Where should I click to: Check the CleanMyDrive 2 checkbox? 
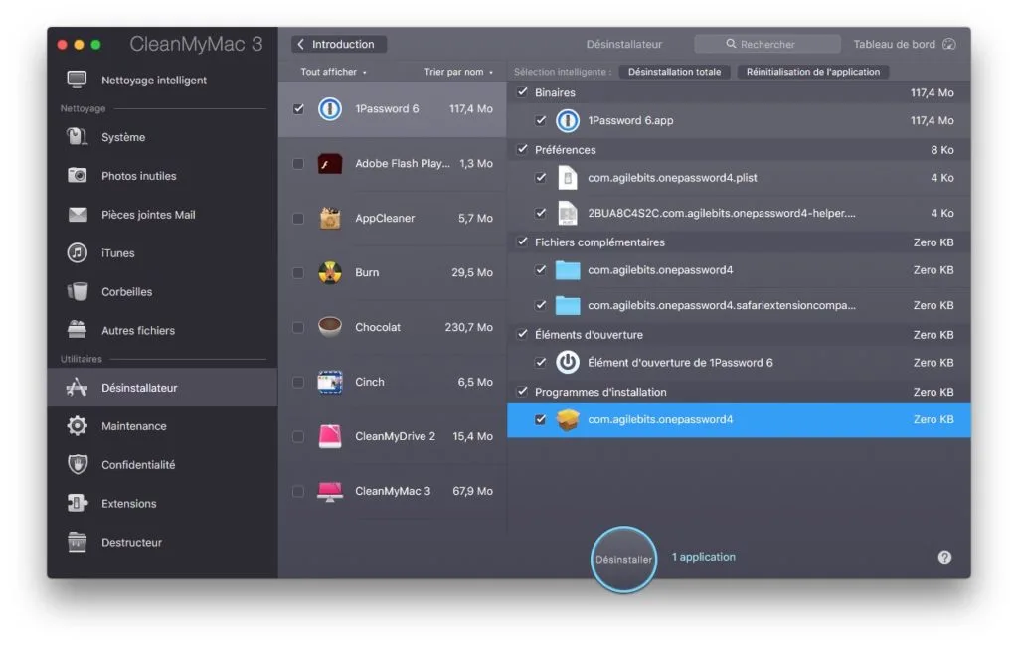pyautogui.click(x=298, y=436)
